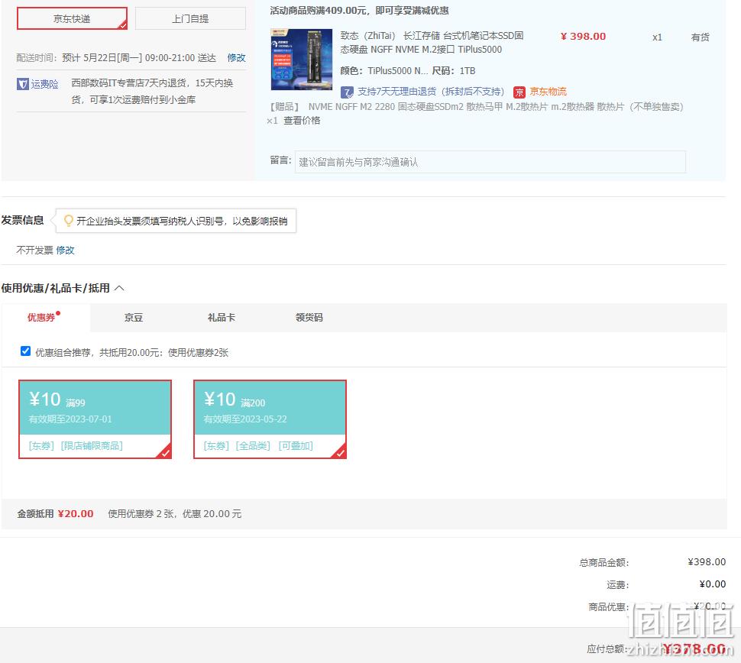This screenshot has width=741, height=663.
Task: Click the [限店铺限商品] coupon tag
Action: tap(92, 445)
